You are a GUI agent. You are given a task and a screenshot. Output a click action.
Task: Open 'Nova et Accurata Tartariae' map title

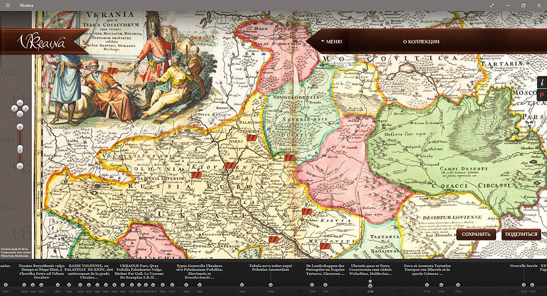coord(427,270)
